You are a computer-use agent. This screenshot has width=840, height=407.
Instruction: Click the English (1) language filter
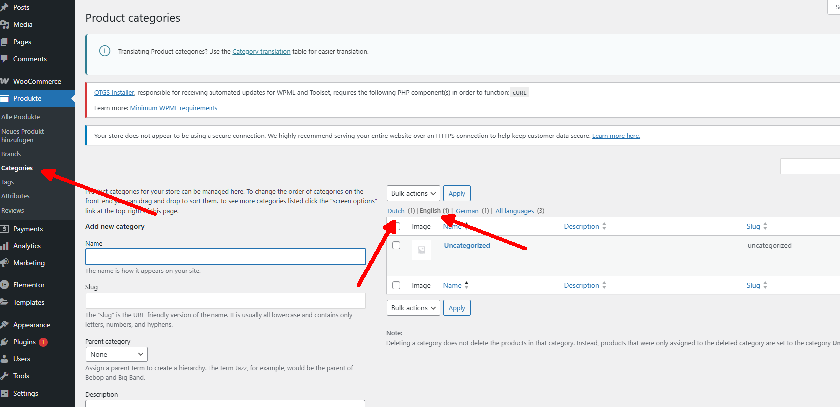pyautogui.click(x=434, y=210)
